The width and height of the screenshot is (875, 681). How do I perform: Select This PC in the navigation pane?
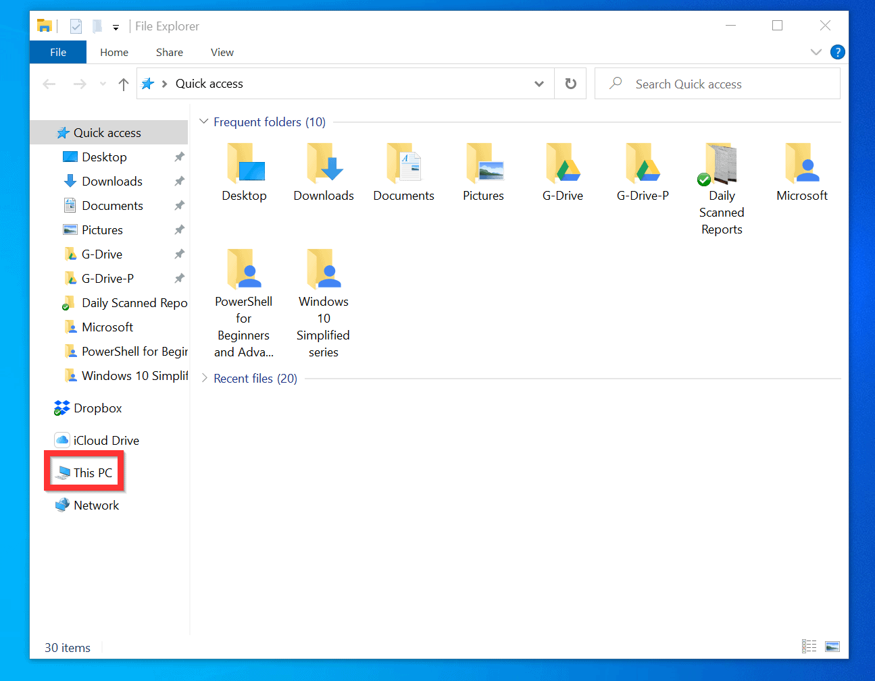point(85,472)
